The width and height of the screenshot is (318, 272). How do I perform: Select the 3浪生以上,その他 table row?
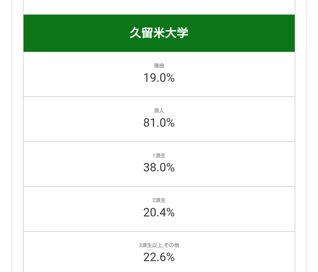click(x=74, y=252)
